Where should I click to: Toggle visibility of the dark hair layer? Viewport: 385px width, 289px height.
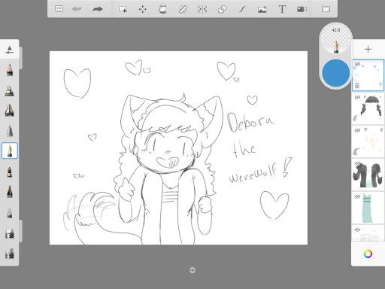click(357, 97)
